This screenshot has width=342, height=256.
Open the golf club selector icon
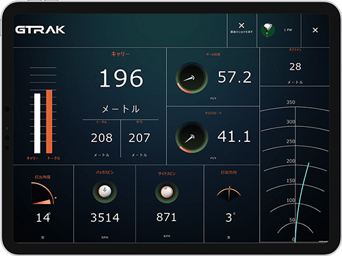click(268, 30)
